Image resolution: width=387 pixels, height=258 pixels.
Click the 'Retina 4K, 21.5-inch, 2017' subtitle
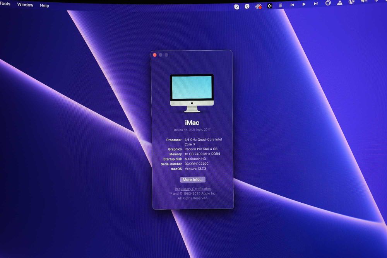192,130
